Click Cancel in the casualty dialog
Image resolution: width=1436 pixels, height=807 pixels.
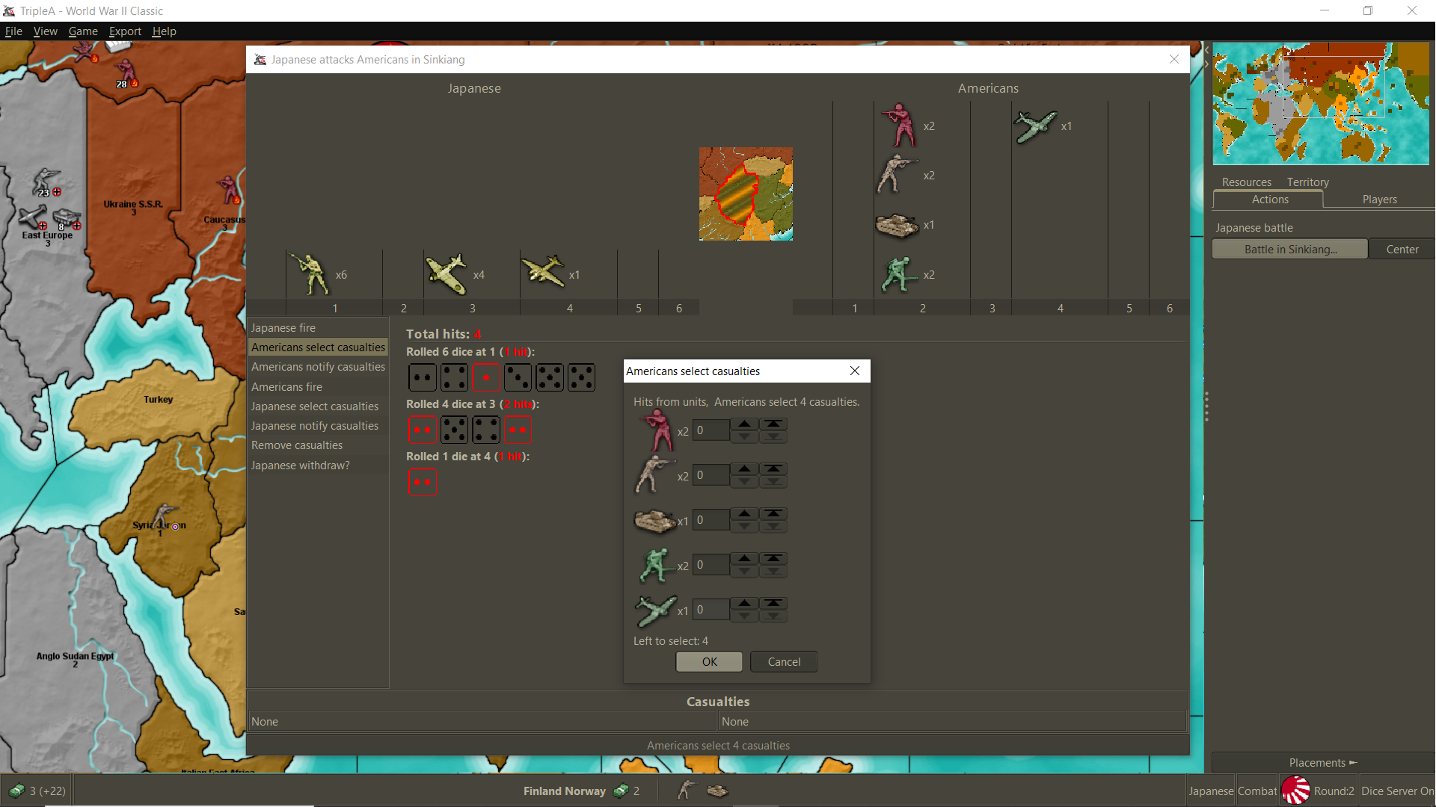coord(784,662)
